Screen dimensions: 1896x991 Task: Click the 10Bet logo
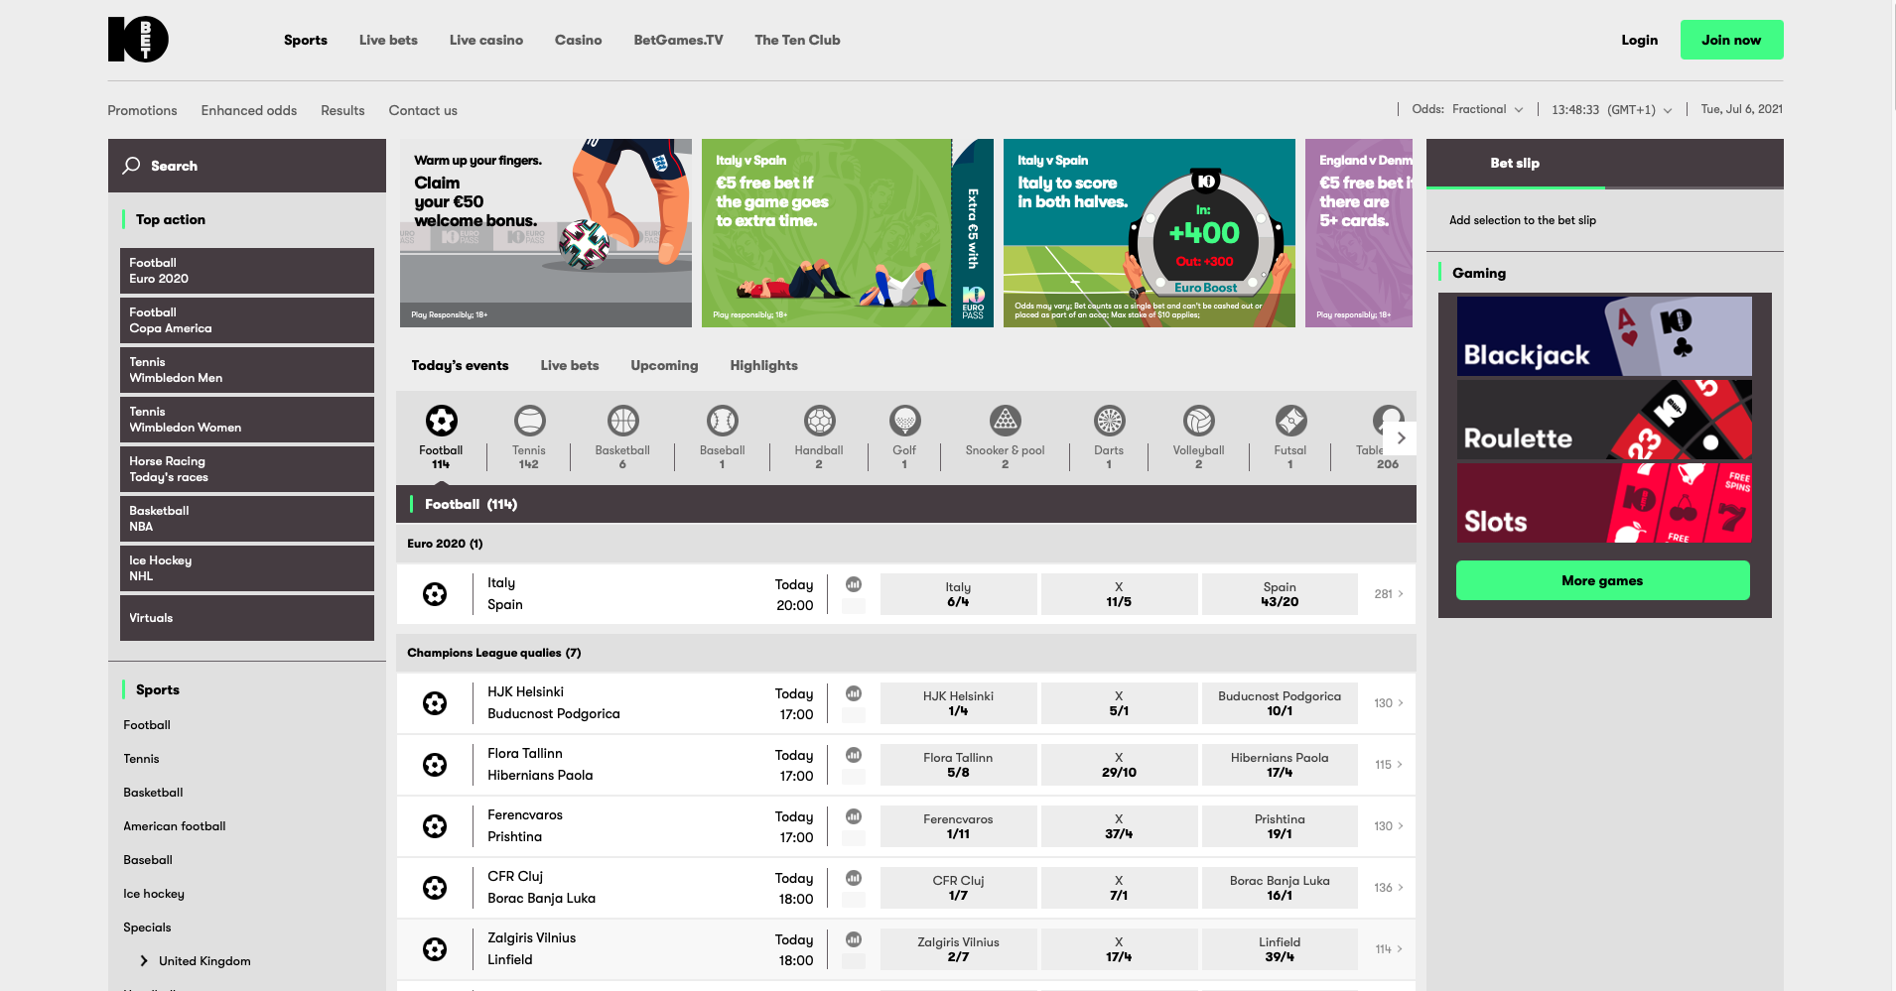coord(138,40)
